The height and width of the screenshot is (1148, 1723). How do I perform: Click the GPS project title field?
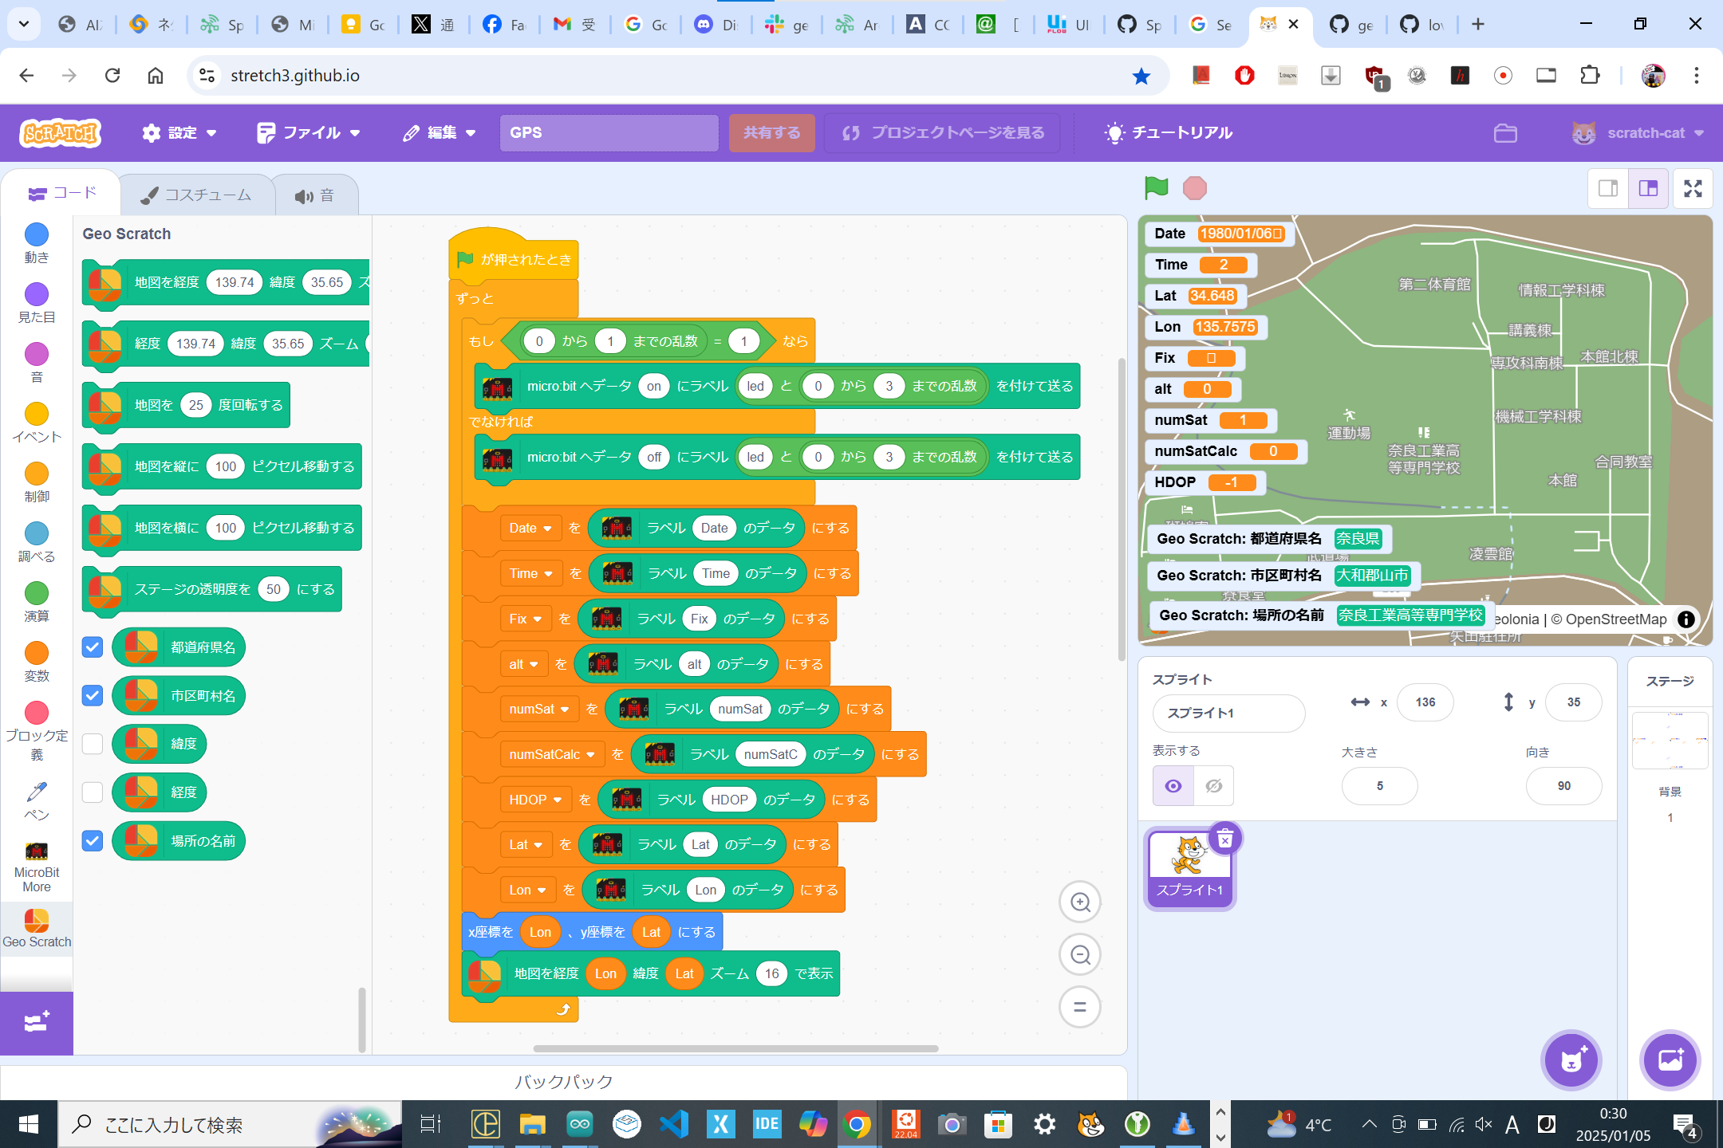[609, 133]
